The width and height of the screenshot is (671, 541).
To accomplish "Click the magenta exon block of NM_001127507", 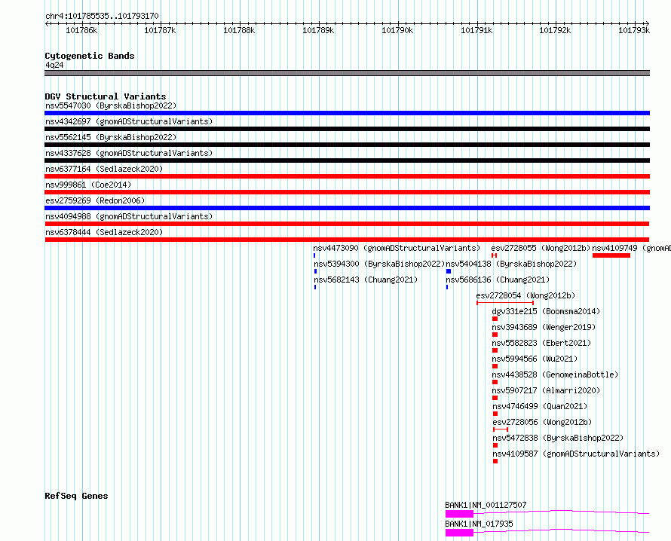I will point(459,514).
